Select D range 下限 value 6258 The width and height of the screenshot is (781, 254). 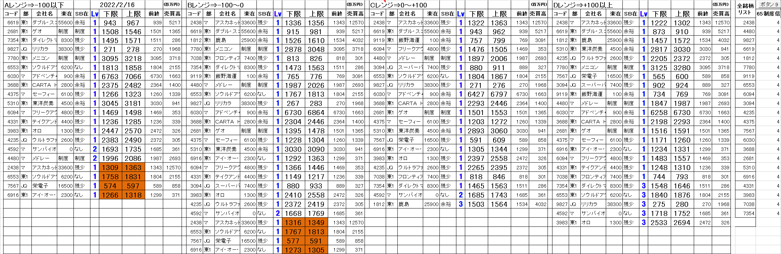pyautogui.click(x=659, y=113)
